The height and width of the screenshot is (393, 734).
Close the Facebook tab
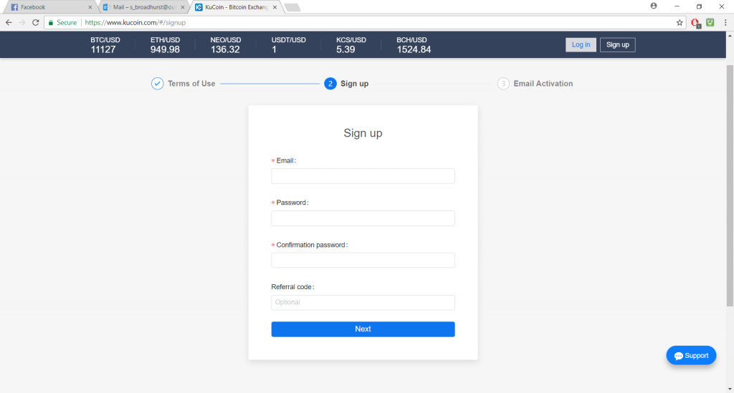pyautogui.click(x=90, y=7)
